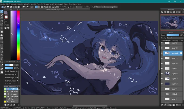Screen dimensions: 184x109
Task: Select the Eraser tool
Action: [2, 15]
